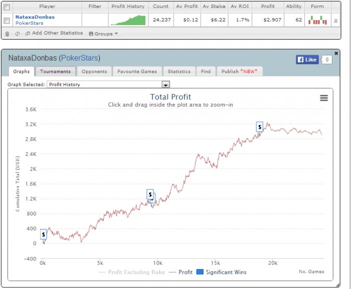Sort by the Player column header
Viewport: 351px width, 289px height.
pos(47,7)
